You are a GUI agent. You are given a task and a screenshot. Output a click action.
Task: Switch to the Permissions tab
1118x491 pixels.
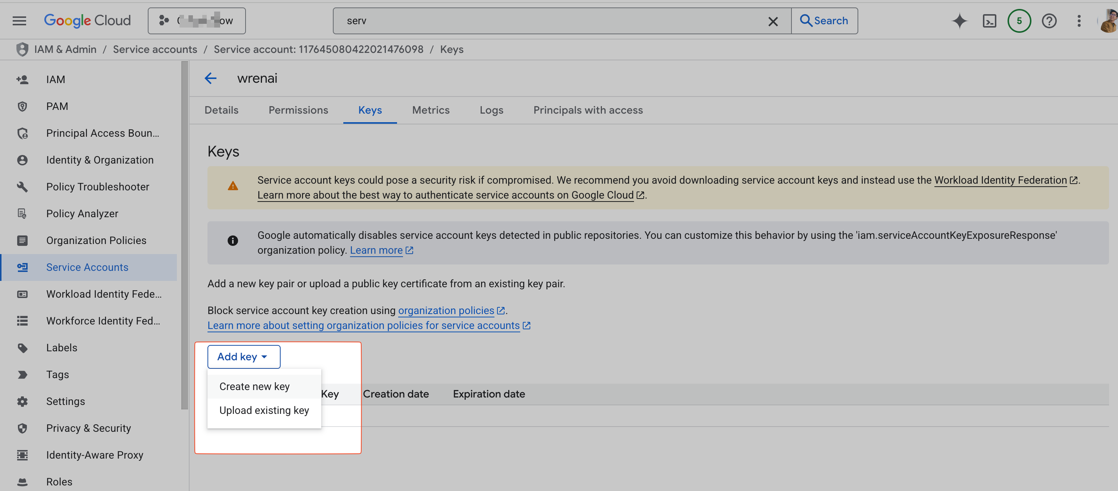(x=298, y=110)
